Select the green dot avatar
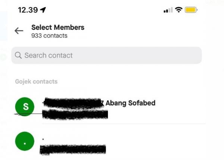 pyautogui.click(x=25, y=143)
